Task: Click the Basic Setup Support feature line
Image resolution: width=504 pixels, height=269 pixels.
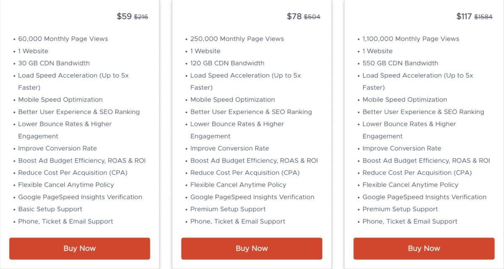Action: [x=50, y=209]
